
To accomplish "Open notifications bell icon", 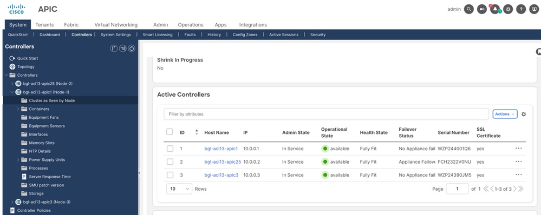I will 495,9.
